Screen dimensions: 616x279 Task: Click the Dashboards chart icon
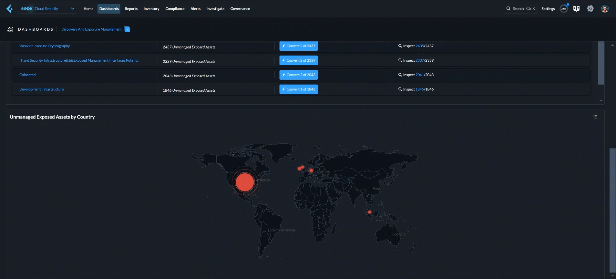coord(10,29)
